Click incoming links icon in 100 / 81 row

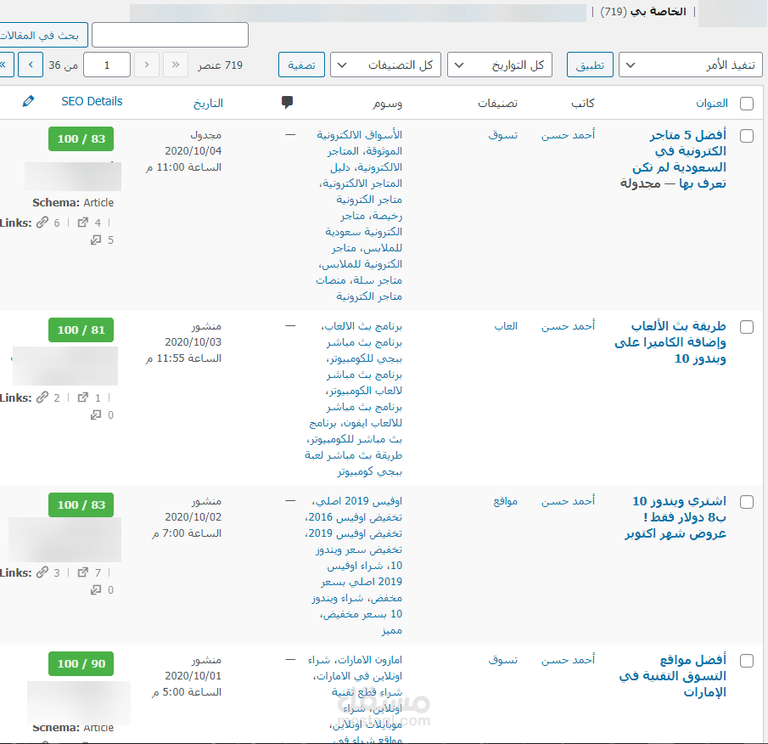(x=96, y=414)
